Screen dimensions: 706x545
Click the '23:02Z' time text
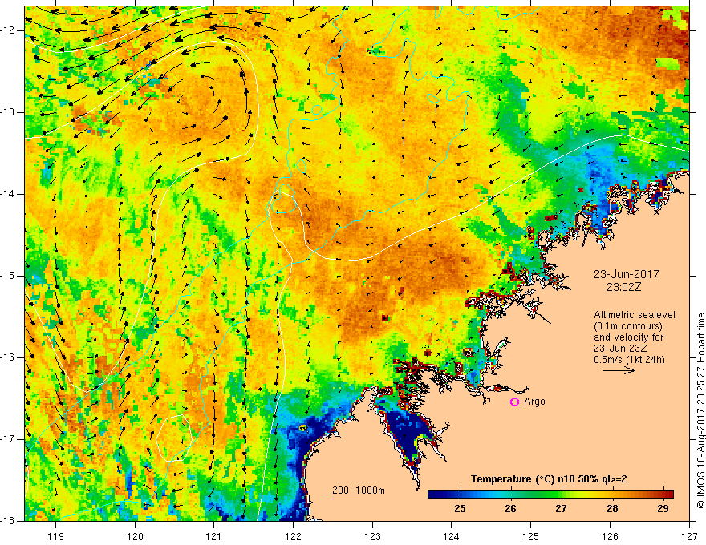pyautogui.click(x=623, y=287)
